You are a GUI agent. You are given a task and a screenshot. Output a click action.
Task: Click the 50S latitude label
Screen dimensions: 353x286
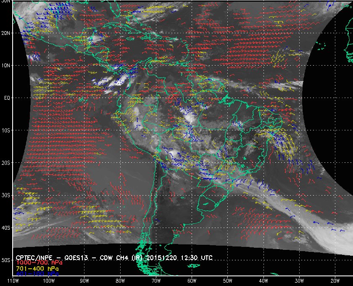[5, 260]
